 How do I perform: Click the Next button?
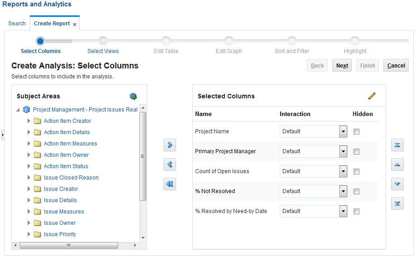[342, 66]
